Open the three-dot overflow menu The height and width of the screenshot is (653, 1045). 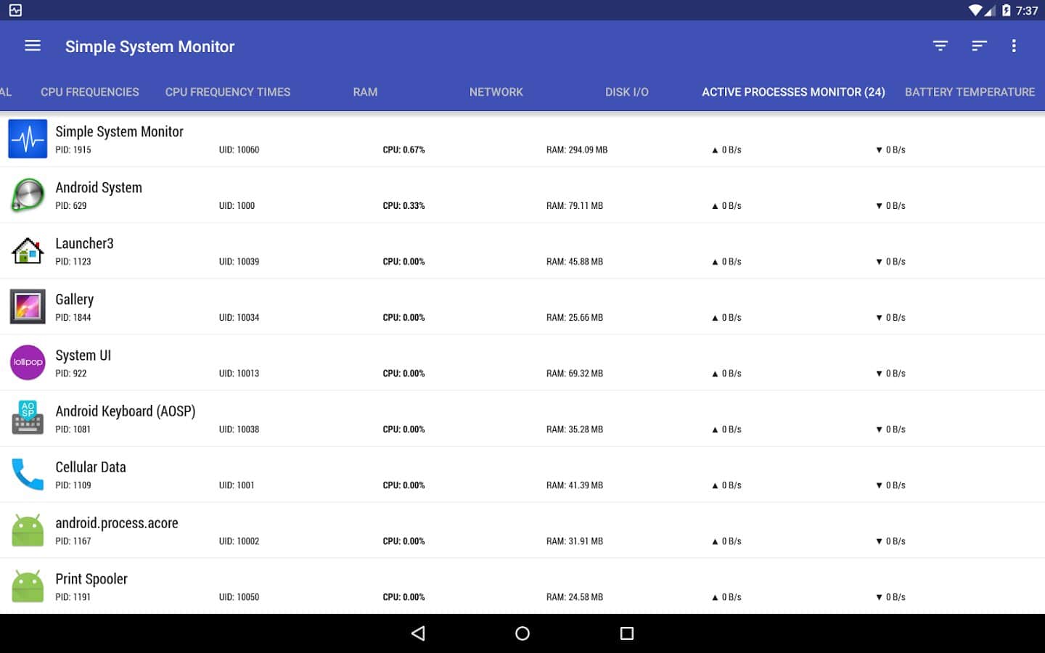pyautogui.click(x=1014, y=46)
